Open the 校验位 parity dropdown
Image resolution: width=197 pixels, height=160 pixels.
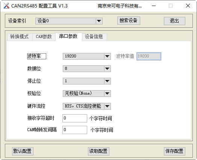point(87,94)
